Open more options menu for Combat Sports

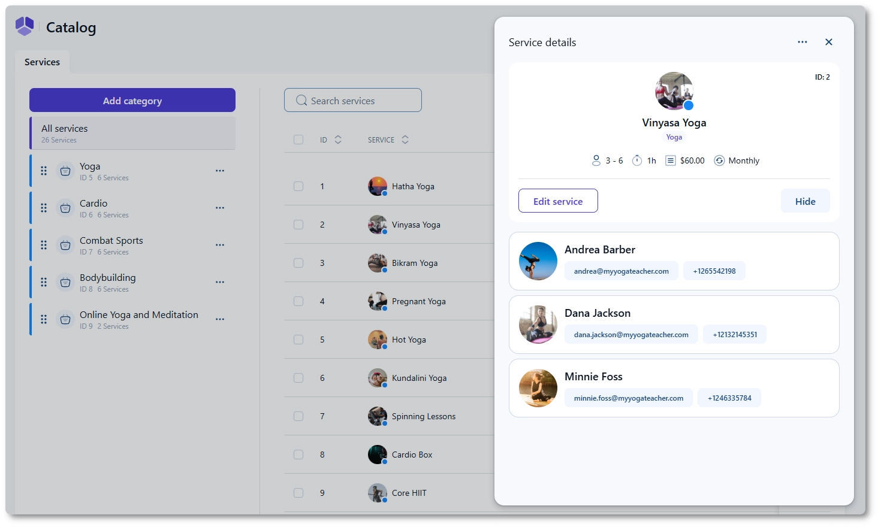tap(220, 245)
